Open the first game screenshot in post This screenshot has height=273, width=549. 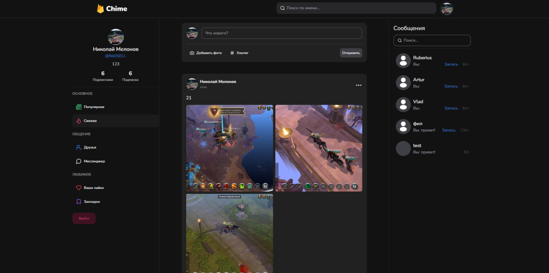(229, 148)
